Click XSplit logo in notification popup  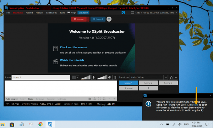tap(145, 96)
